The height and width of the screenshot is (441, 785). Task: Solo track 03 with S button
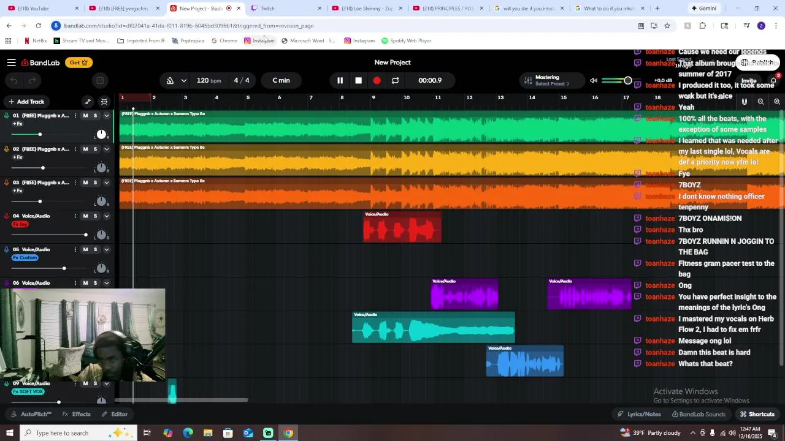95,183
